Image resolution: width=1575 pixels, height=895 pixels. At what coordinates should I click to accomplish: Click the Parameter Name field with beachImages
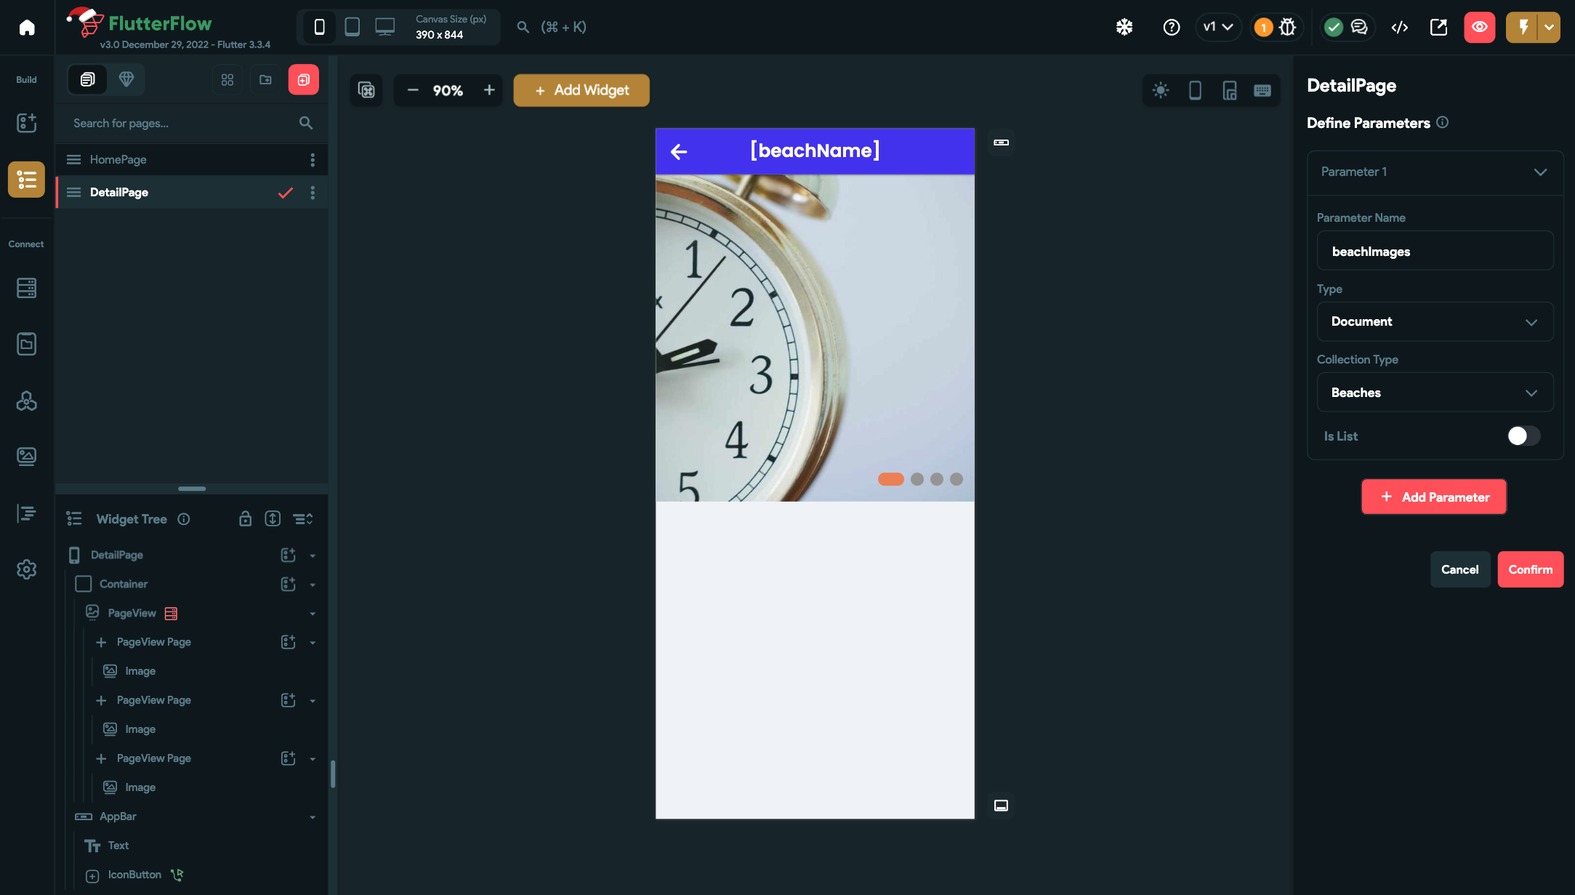(x=1434, y=251)
